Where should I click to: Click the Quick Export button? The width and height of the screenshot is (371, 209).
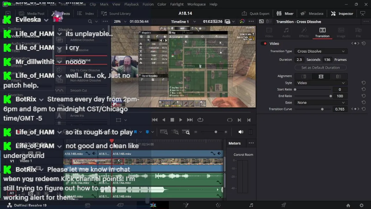pos(256,13)
